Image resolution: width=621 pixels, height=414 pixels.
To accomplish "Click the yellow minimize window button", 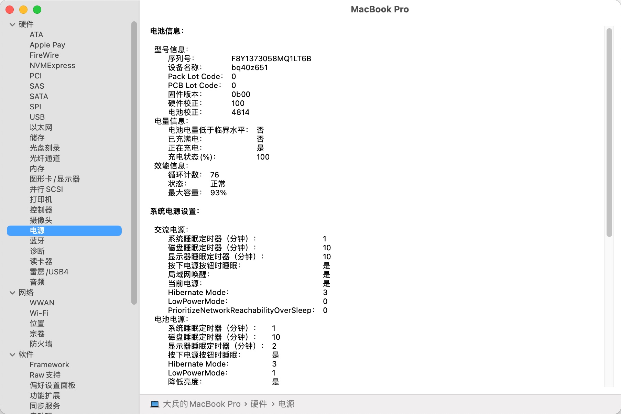I will [x=23, y=10].
